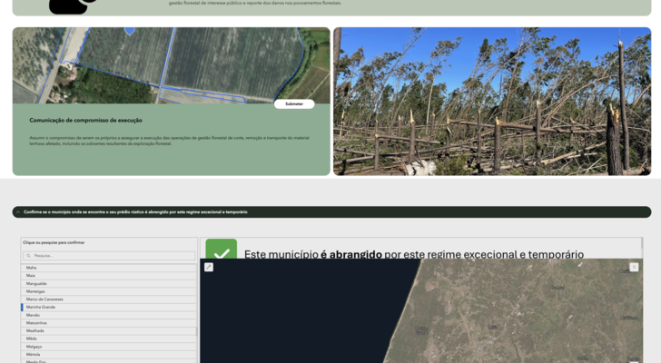Click the aerial parcel map image

point(171,64)
